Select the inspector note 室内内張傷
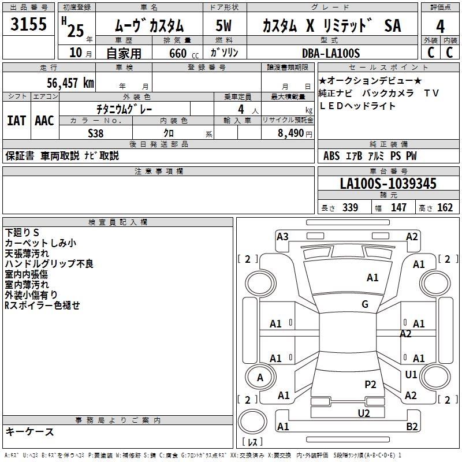 [26, 274]
